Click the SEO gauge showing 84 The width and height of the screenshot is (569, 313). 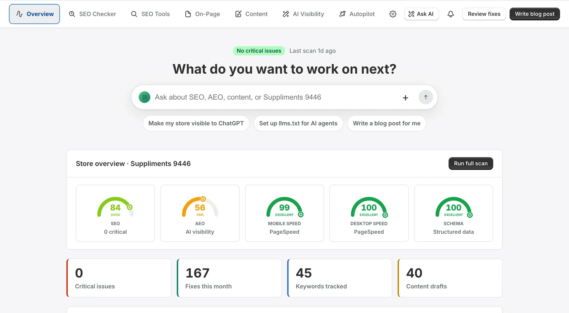click(115, 207)
